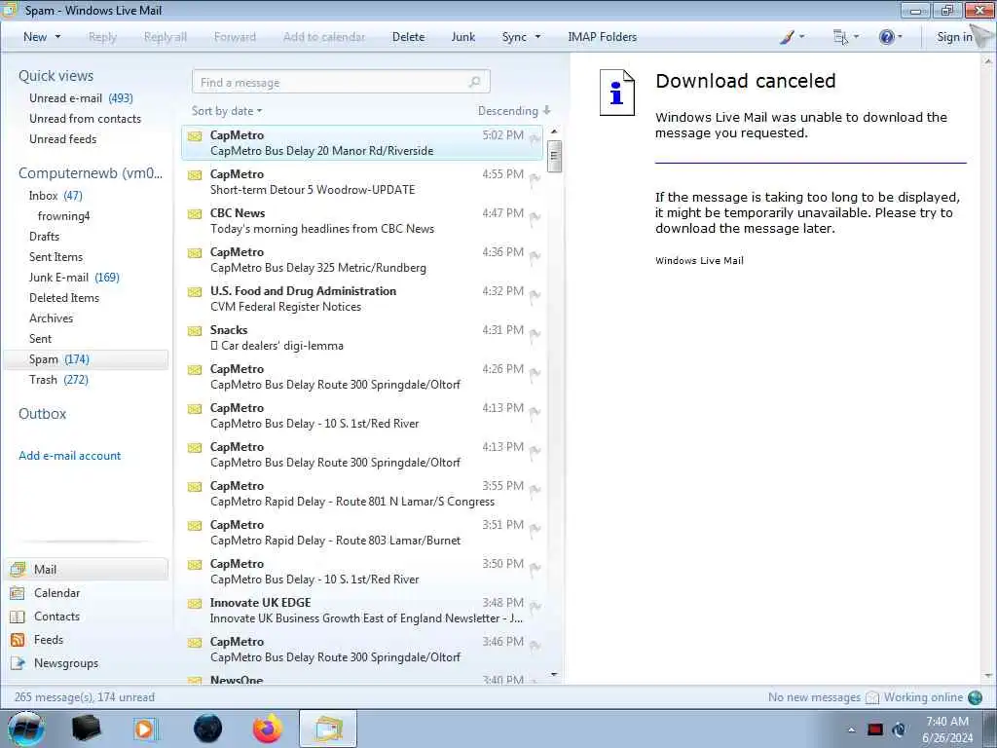This screenshot has height=748, width=997.
Task: Flag the CBC News 4:47 PM message
Action: pos(535,217)
